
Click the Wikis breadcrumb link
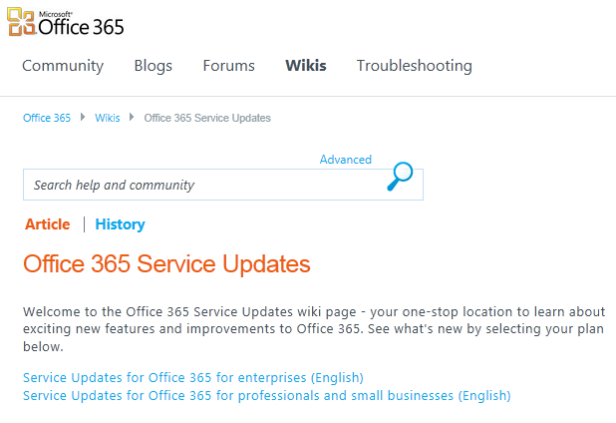pyautogui.click(x=107, y=118)
